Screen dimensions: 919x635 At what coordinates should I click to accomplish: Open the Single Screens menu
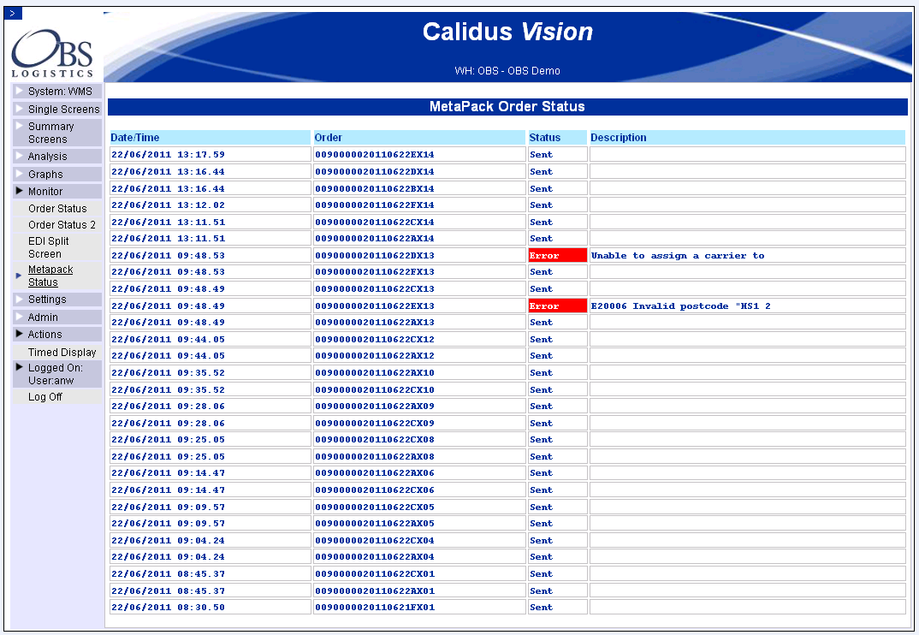(64, 109)
